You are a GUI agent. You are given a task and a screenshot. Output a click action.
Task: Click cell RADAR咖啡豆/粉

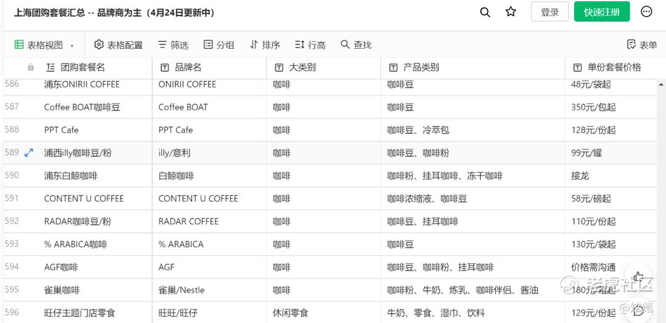(78, 222)
